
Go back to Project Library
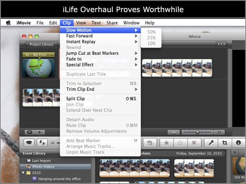[41, 44]
